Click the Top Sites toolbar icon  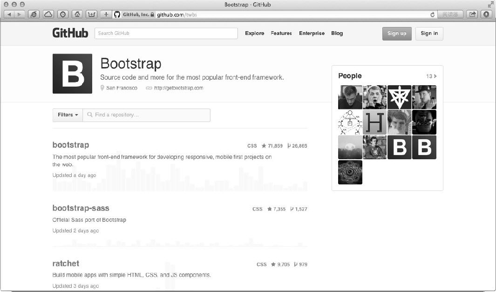pyautogui.click(x=91, y=14)
